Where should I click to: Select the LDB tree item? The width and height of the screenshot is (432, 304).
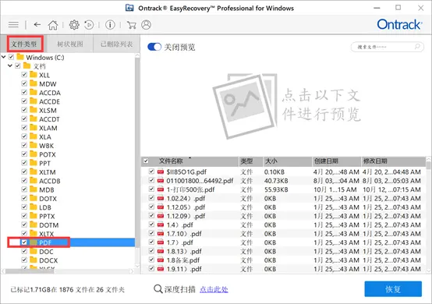(x=45, y=207)
